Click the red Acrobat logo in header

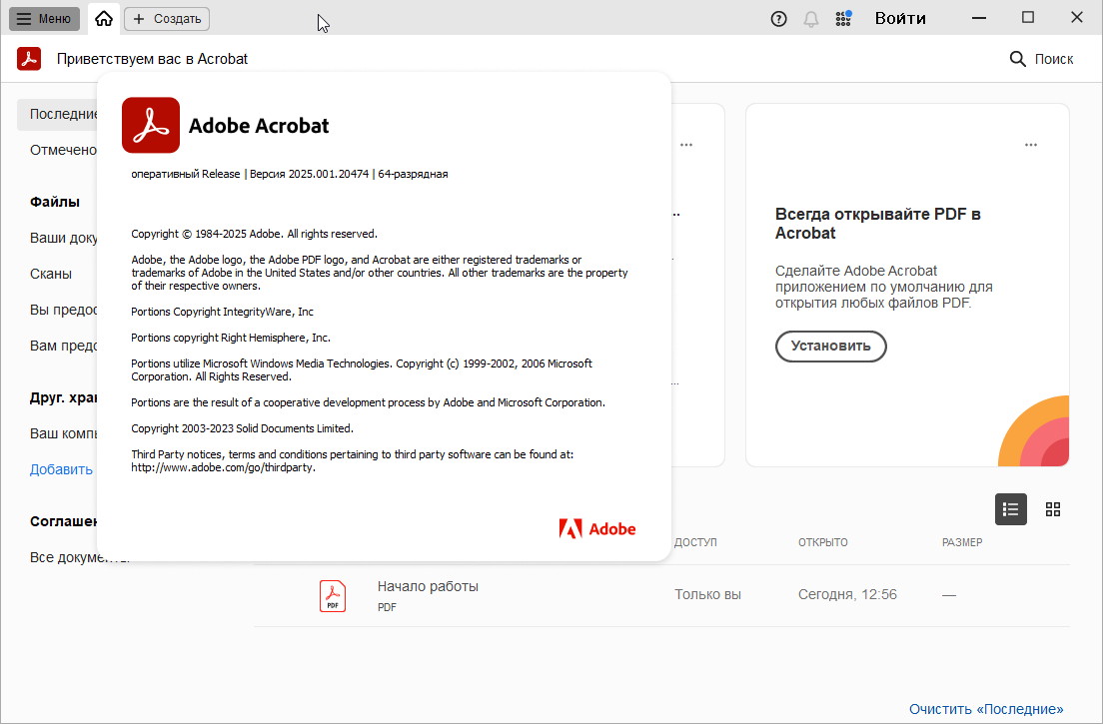29,58
